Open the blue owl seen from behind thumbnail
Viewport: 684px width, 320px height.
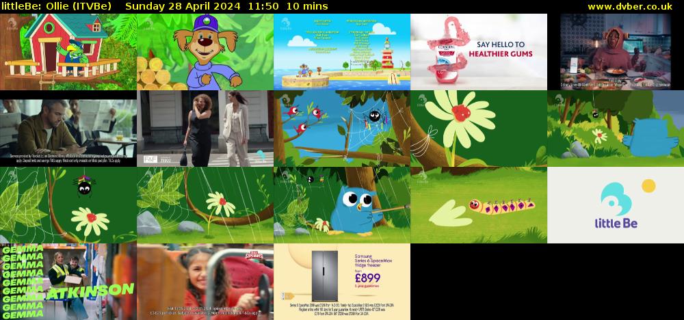pos(616,129)
